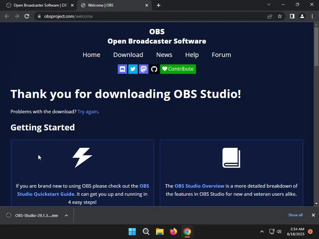This screenshot has width=319, height=239.
Task: Switch to Open Broadcaster Software tab
Action: click(39, 5)
